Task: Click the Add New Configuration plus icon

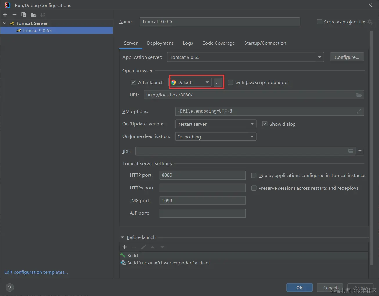Action: tap(5, 15)
